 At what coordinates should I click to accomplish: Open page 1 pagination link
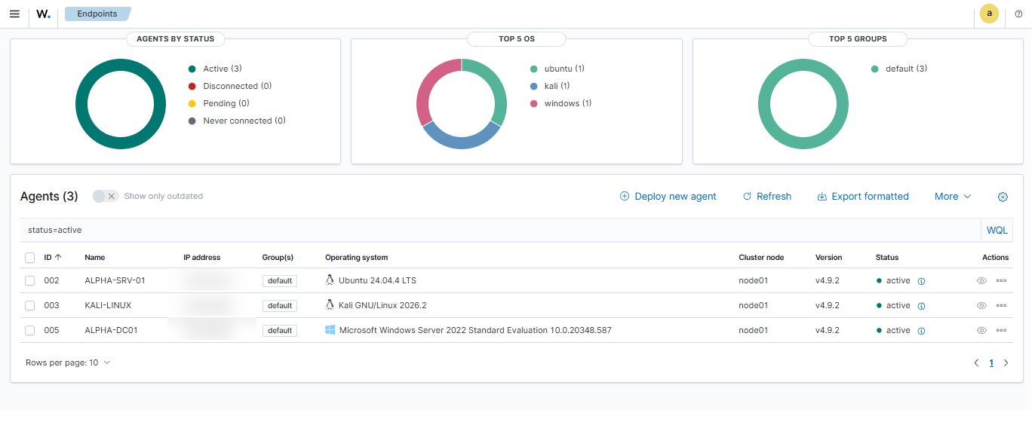pos(991,362)
